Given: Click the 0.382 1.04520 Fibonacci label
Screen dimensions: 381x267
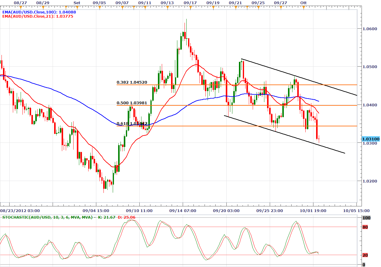Looking at the screenshot, I should (132, 82).
